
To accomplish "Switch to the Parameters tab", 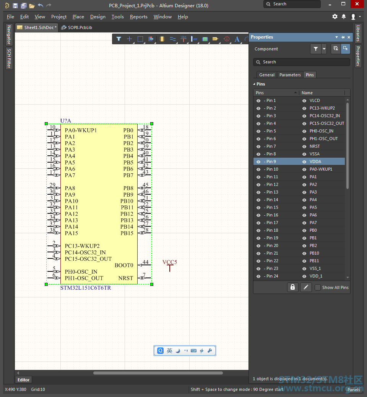I will pos(290,75).
